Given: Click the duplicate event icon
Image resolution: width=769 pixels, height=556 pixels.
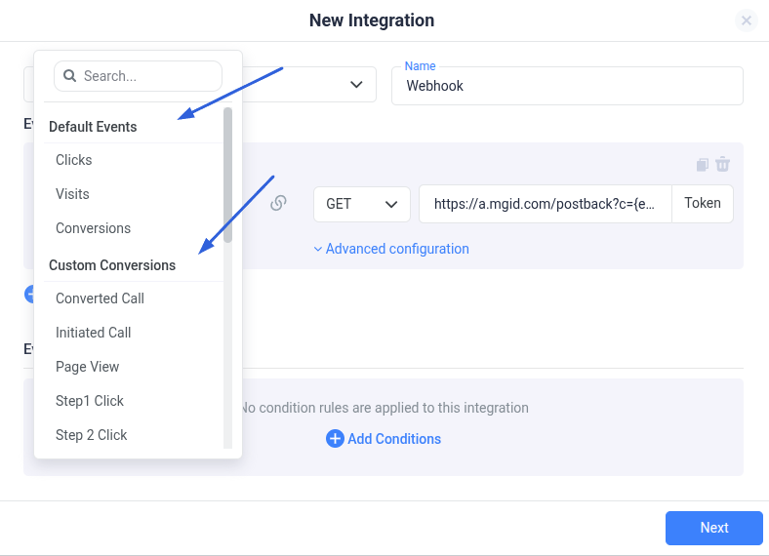Looking at the screenshot, I should tap(703, 164).
